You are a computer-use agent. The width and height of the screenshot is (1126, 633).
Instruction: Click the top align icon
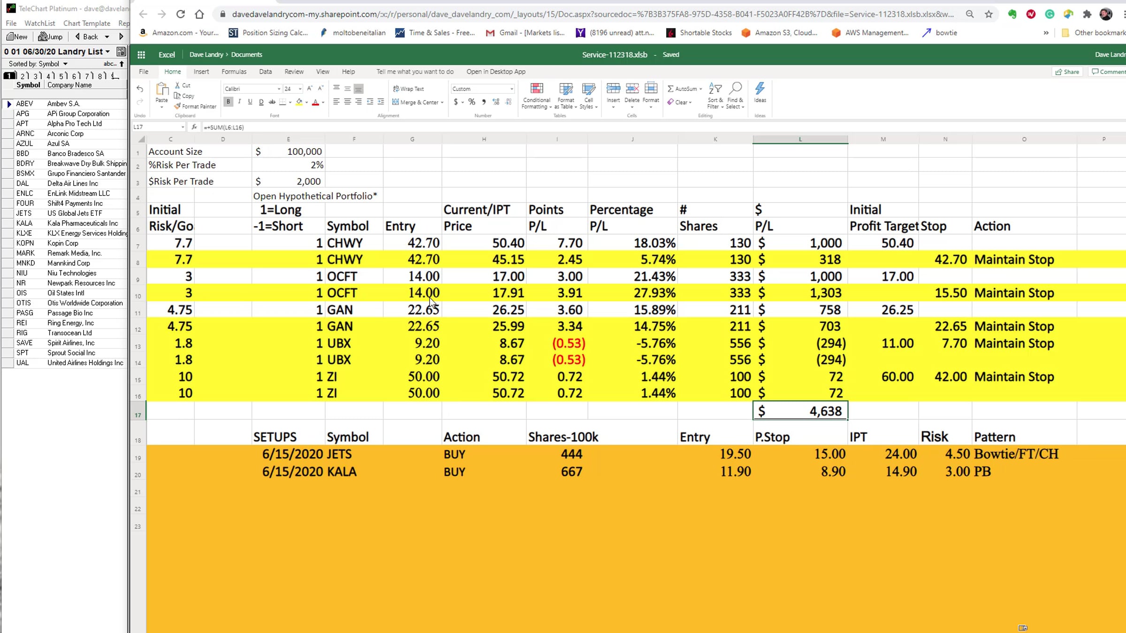tap(336, 88)
